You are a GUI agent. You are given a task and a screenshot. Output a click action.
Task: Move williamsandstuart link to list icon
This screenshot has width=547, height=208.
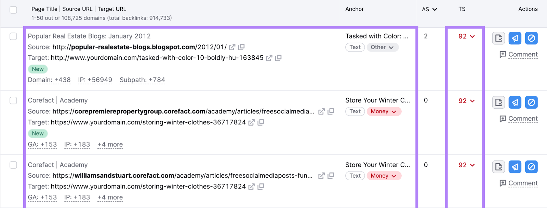498,167
